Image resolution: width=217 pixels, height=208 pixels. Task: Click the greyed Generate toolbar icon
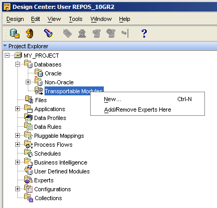click(x=96, y=34)
